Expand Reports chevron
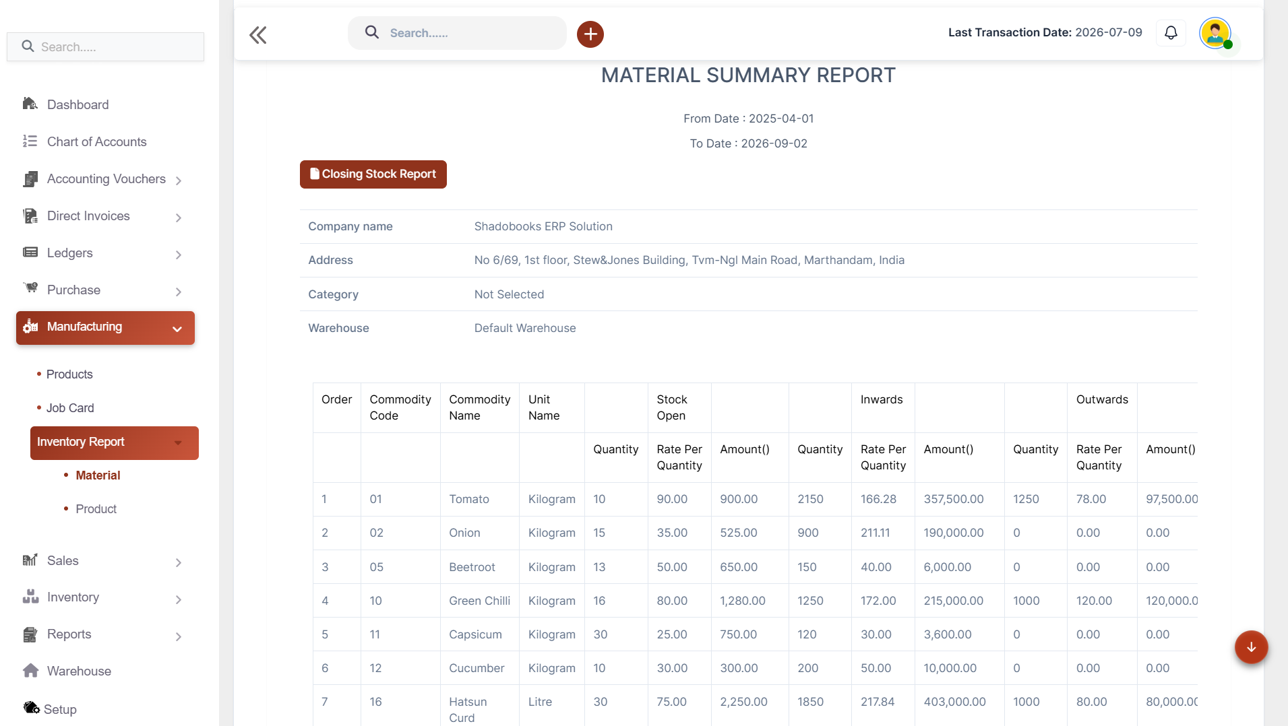This screenshot has height=726, width=1288. (x=179, y=636)
